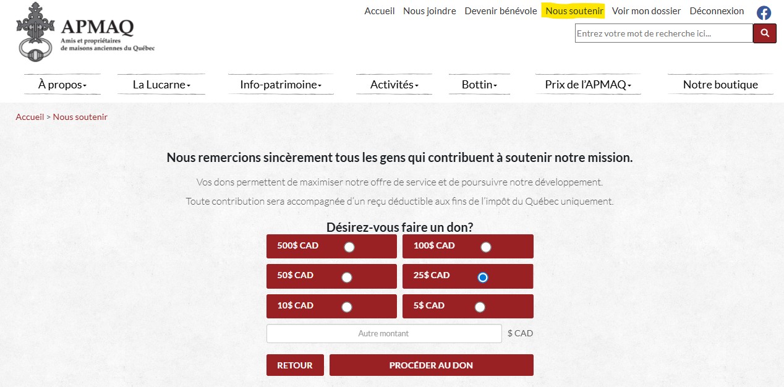Open the La Lucarne dropdown
784x387 pixels.
point(161,85)
